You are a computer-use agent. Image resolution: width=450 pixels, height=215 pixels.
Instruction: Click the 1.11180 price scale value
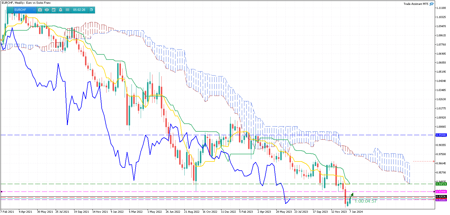441,8
